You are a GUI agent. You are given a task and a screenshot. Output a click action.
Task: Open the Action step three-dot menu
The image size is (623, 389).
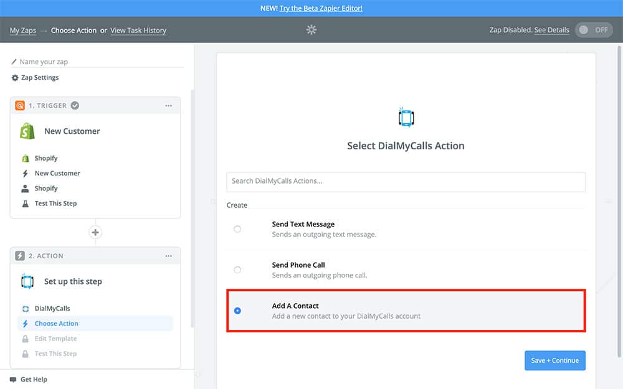[x=168, y=256]
